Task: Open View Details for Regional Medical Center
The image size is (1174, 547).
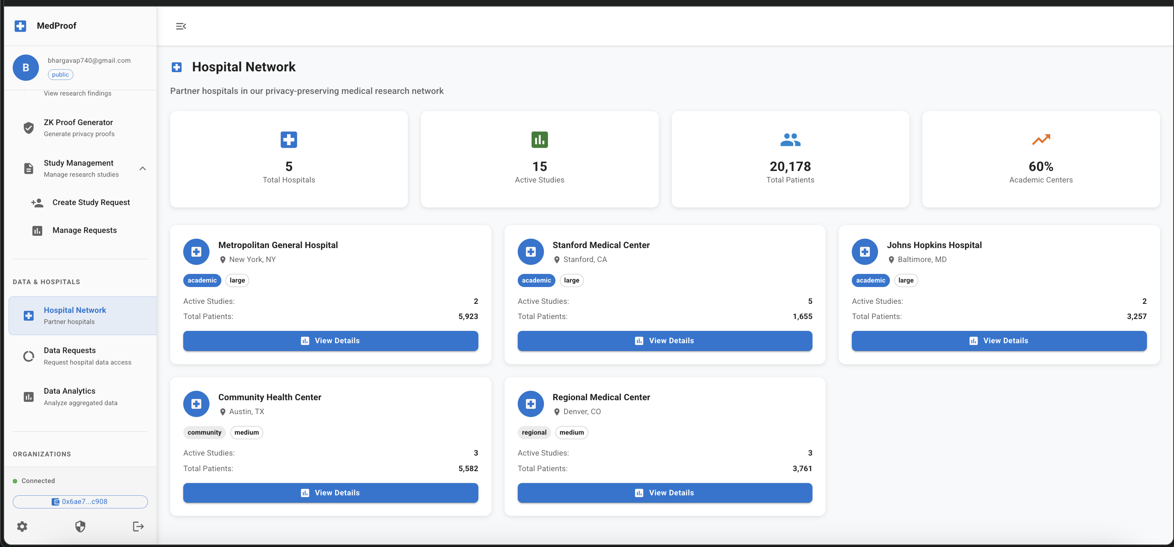Action: coord(664,493)
